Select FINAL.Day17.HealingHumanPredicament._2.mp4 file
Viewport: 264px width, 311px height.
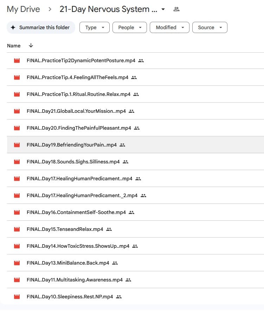[x=82, y=195]
